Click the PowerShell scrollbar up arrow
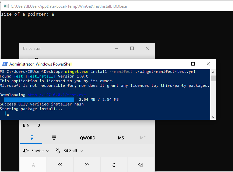 point(213,72)
